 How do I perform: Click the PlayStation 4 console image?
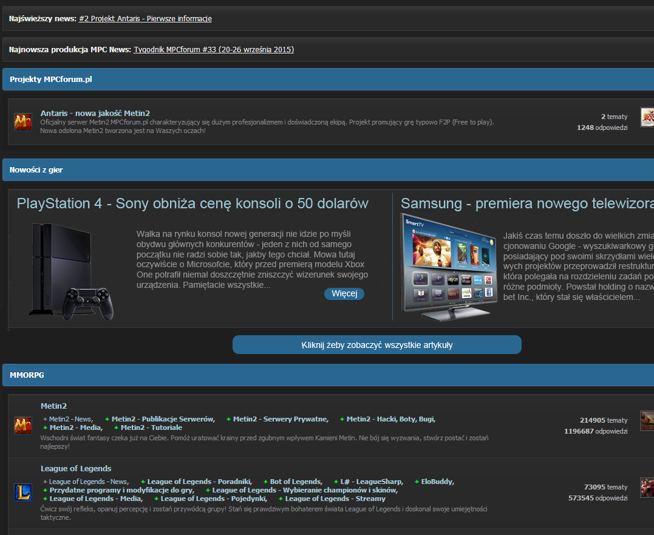(x=71, y=272)
